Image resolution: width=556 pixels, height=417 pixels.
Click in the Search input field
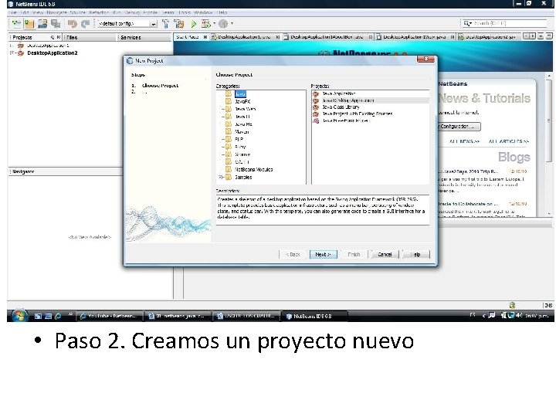point(510,23)
